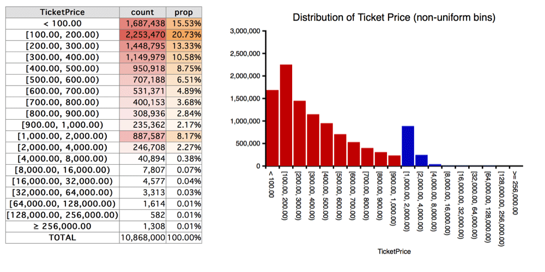
Task: Click the 20.73% prop cell
Action: (x=184, y=35)
